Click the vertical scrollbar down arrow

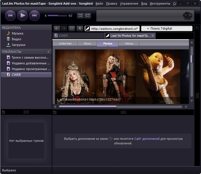[x=192, y=101]
